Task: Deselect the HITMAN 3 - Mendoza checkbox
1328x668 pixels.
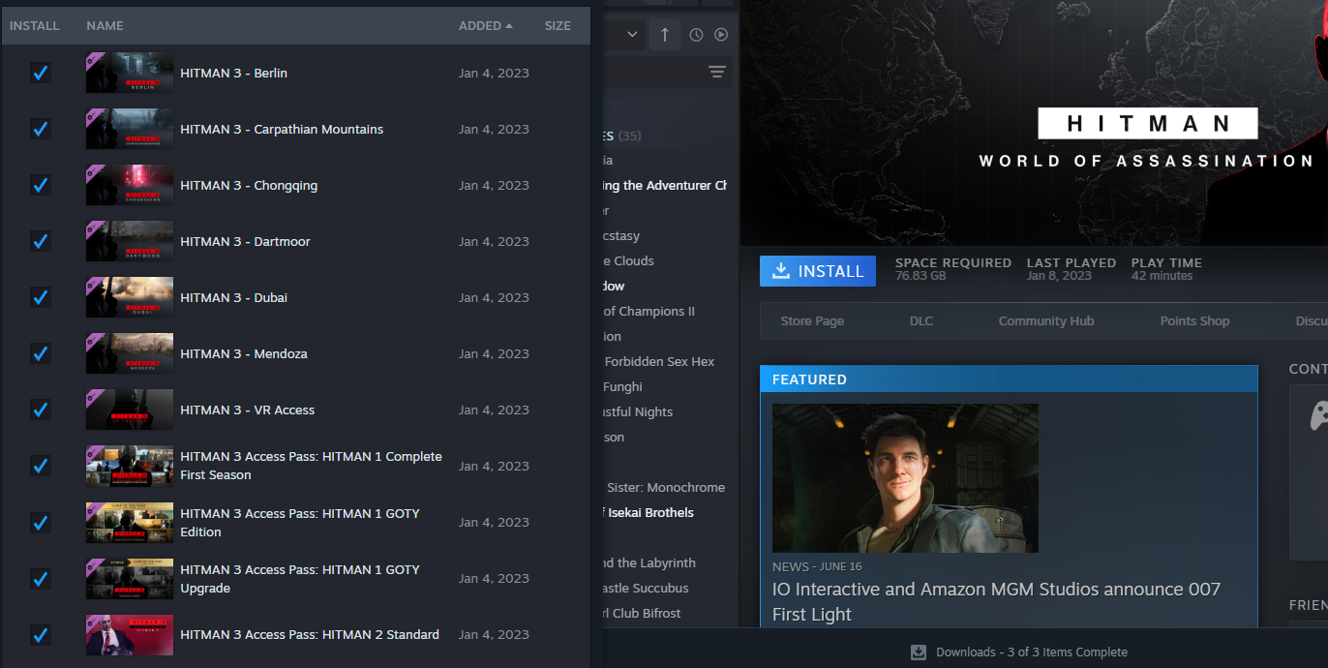Action: tap(40, 353)
